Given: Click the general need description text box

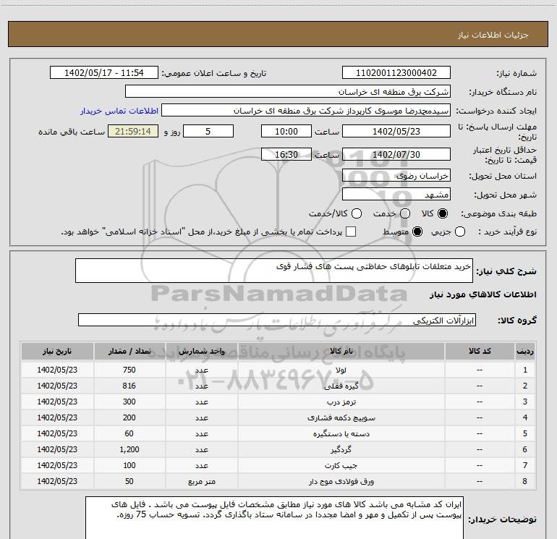Looking at the screenshot, I should (x=274, y=271).
